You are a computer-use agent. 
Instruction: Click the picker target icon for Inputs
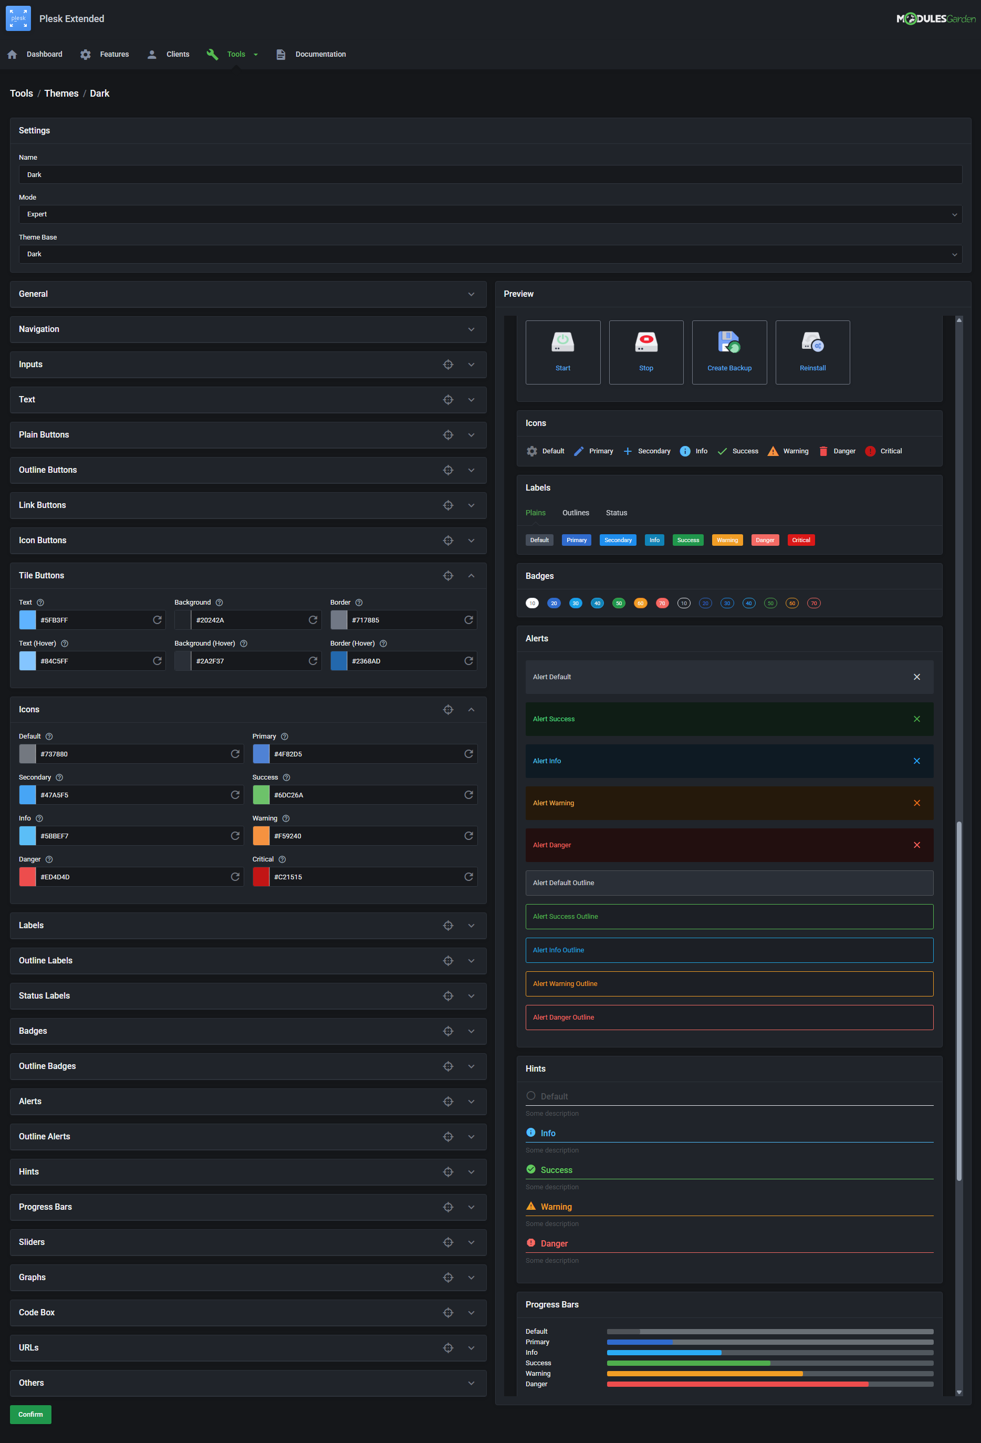[x=448, y=365]
